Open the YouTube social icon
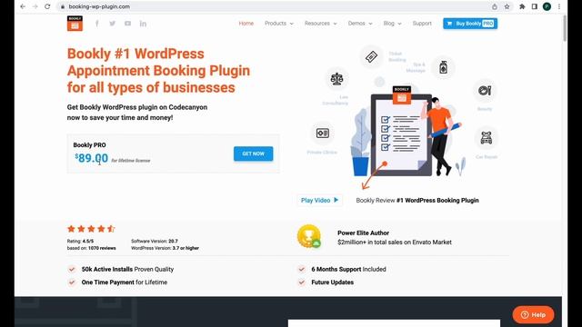 pyautogui.click(x=127, y=24)
